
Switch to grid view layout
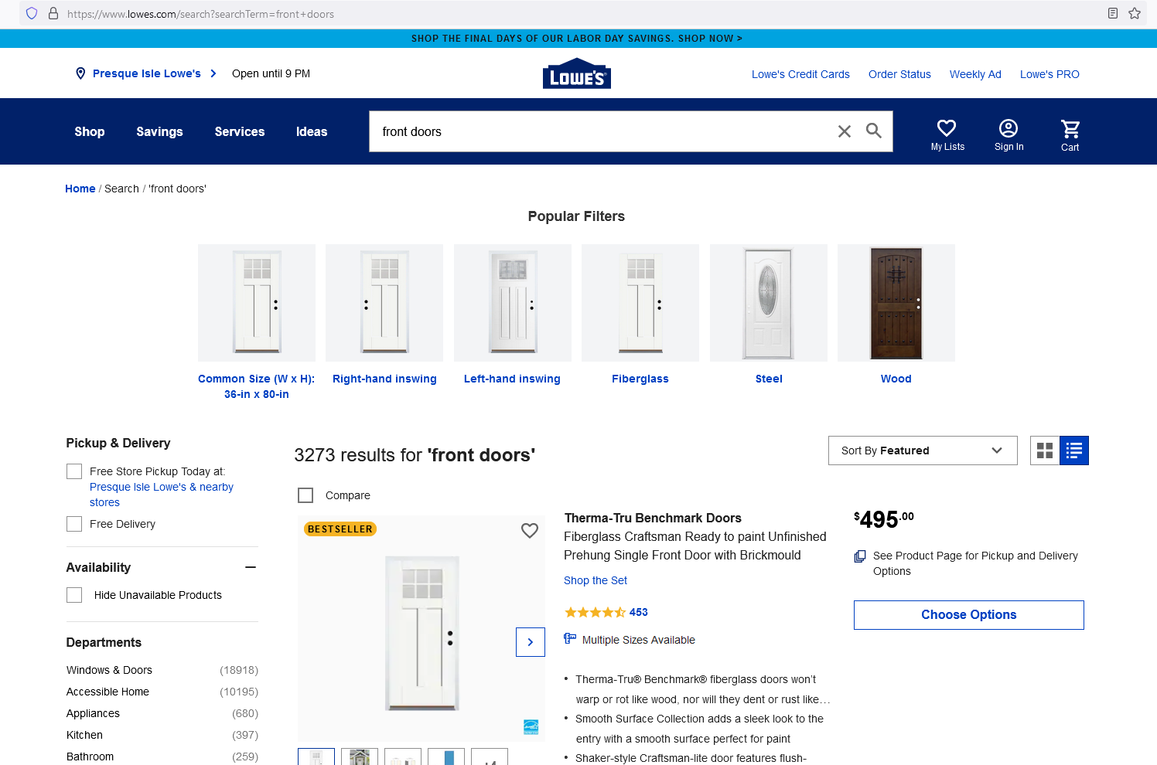(x=1044, y=450)
